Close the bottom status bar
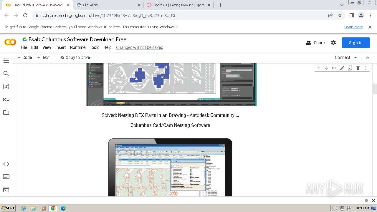 point(373,201)
